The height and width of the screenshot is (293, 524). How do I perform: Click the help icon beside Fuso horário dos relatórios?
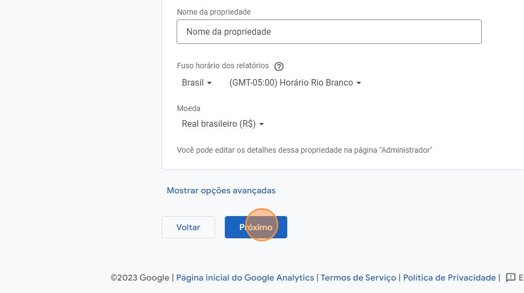279,67
